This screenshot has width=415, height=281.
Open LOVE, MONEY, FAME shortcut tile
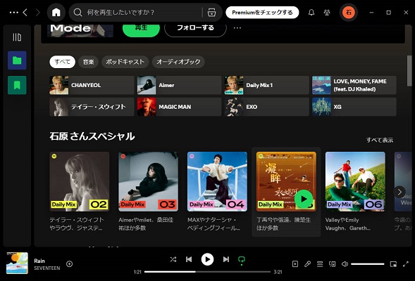354,85
